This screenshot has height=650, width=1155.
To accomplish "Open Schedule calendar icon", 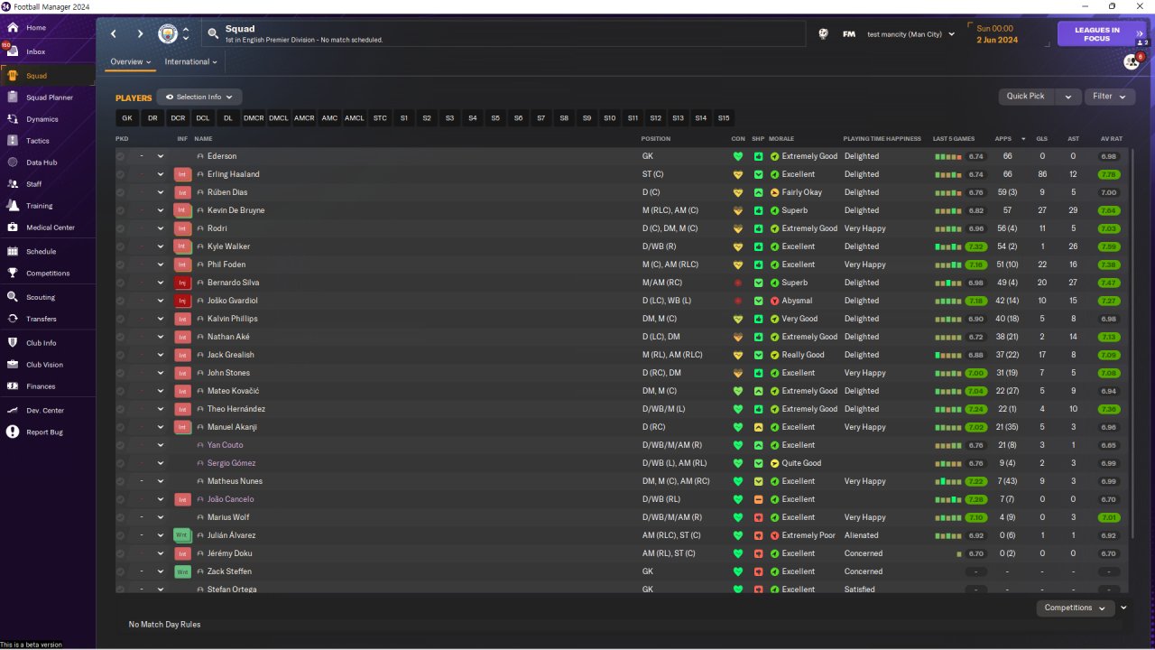I will click(13, 252).
